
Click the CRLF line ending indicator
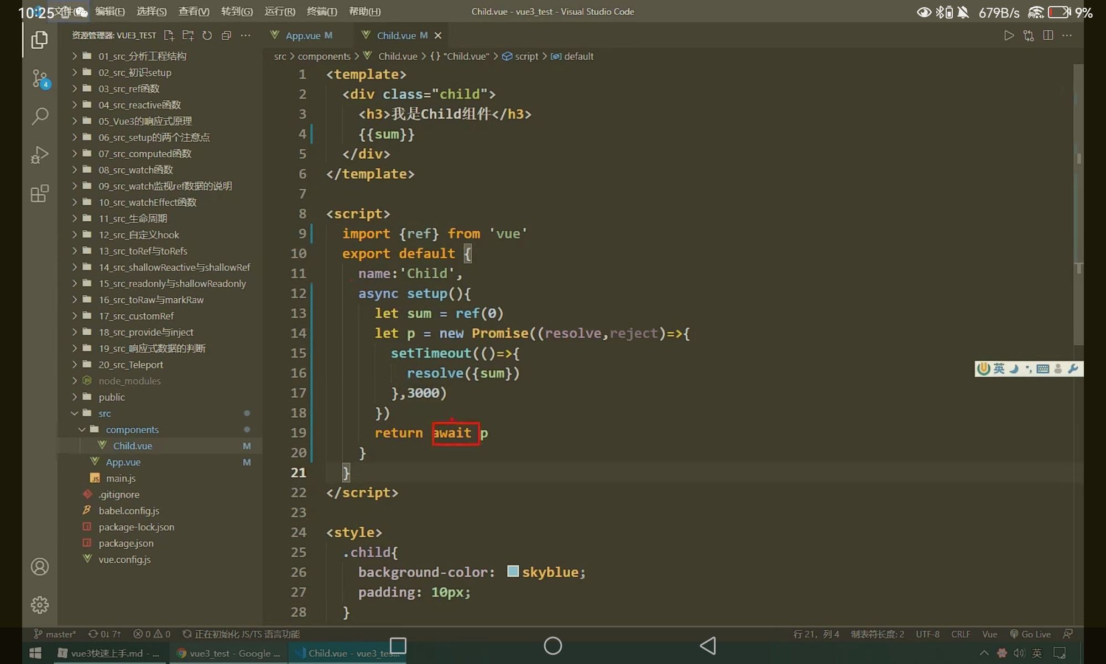click(x=961, y=634)
